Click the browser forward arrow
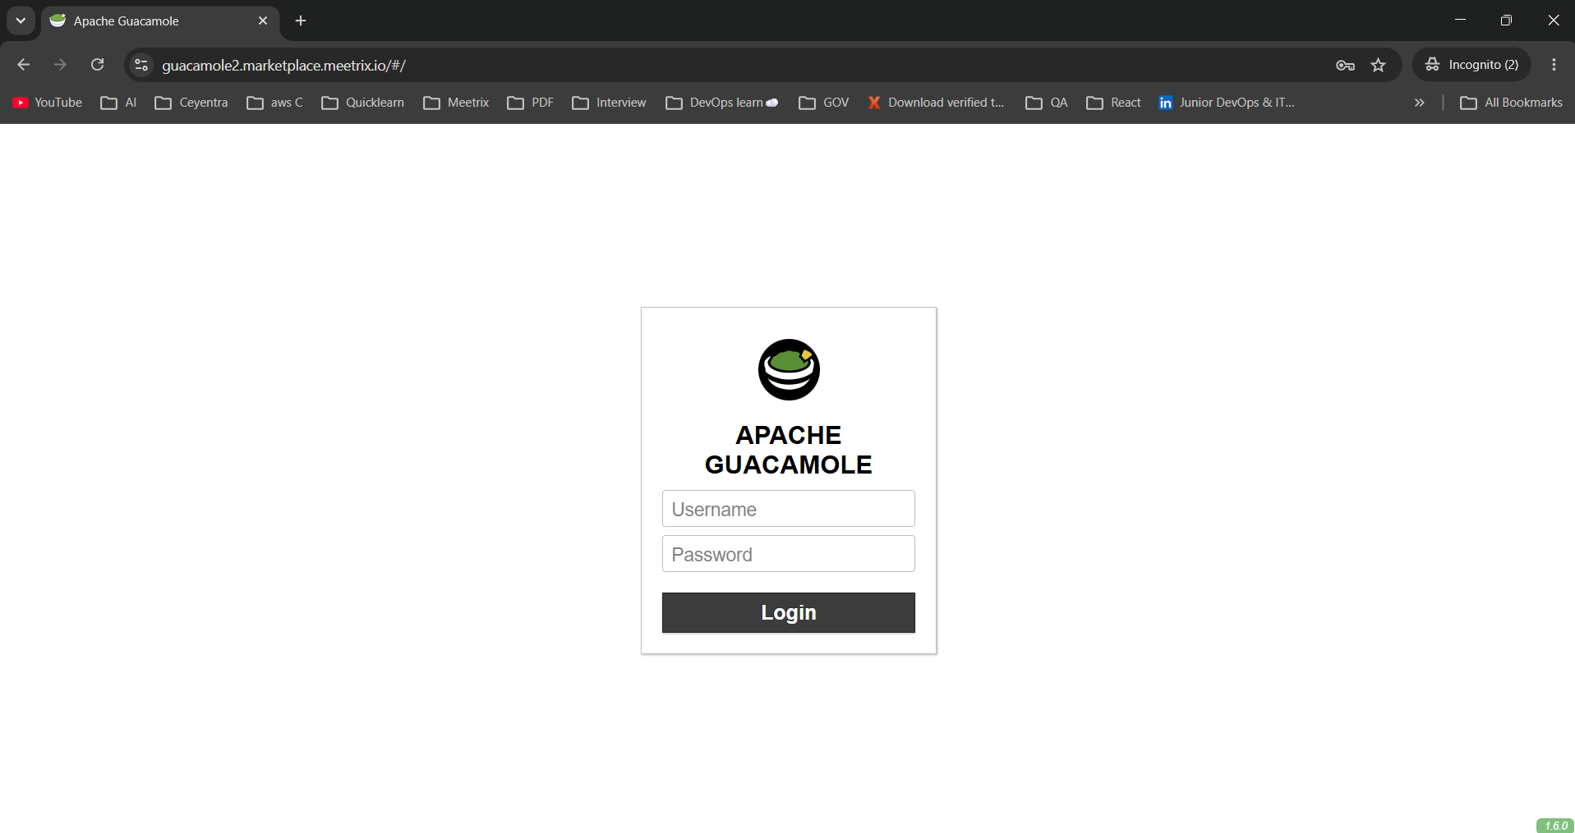1575x833 pixels. [x=60, y=65]
